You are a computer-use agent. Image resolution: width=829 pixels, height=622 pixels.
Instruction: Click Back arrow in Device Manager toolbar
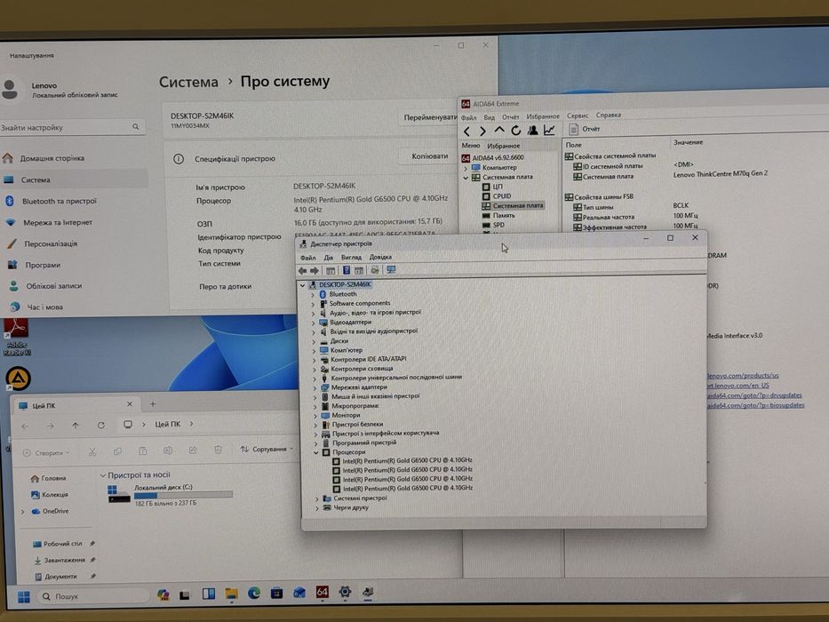(x=302, y=271)
